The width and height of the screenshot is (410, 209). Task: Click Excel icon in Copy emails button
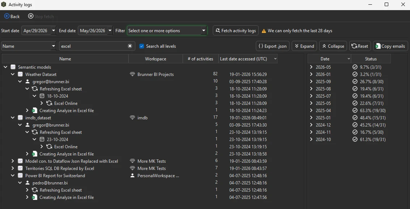(378, 46)
